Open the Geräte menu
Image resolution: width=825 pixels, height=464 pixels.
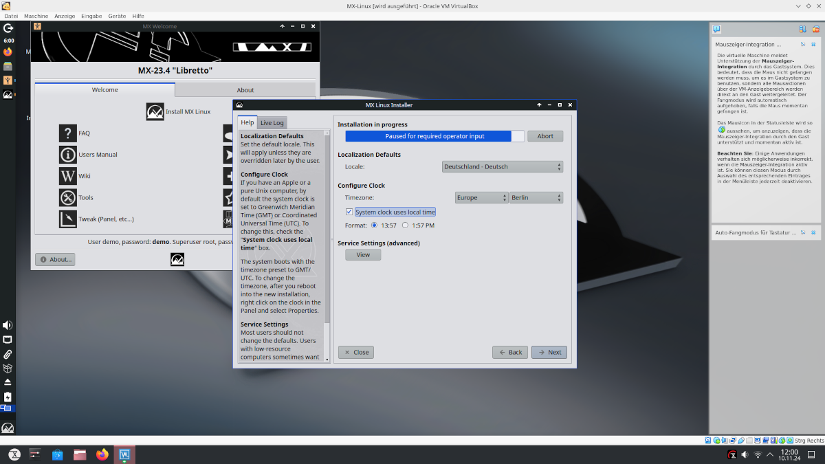click(117, 16)
